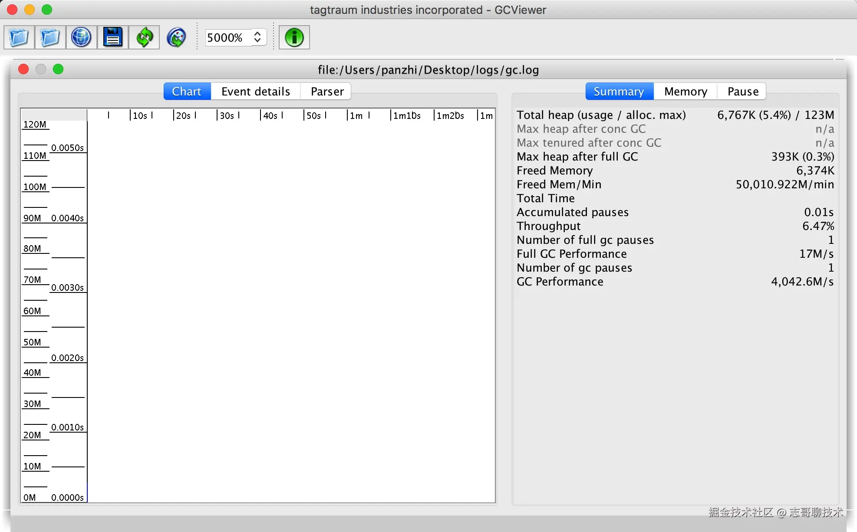Select the Chart tab

[187, 92]
